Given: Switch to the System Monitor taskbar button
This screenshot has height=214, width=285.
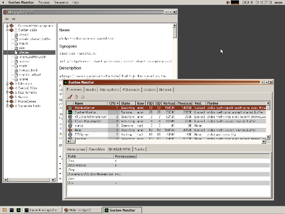Looking at the screenshot, I should pos(123,210).
